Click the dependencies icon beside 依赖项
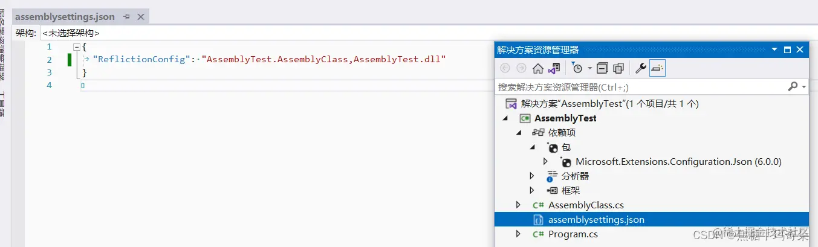This screenshot has height=247, width=818. tap(538, 133)
